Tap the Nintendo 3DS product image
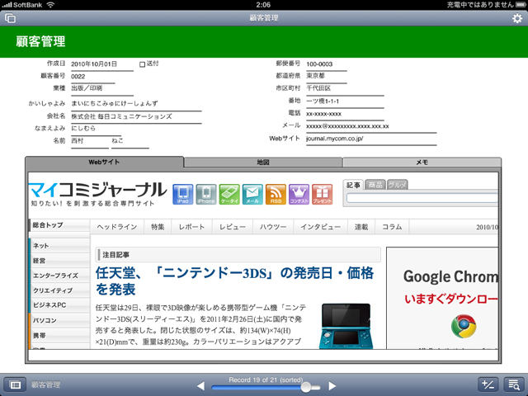Viewport: 528px width, 396px height. [346, 326]
